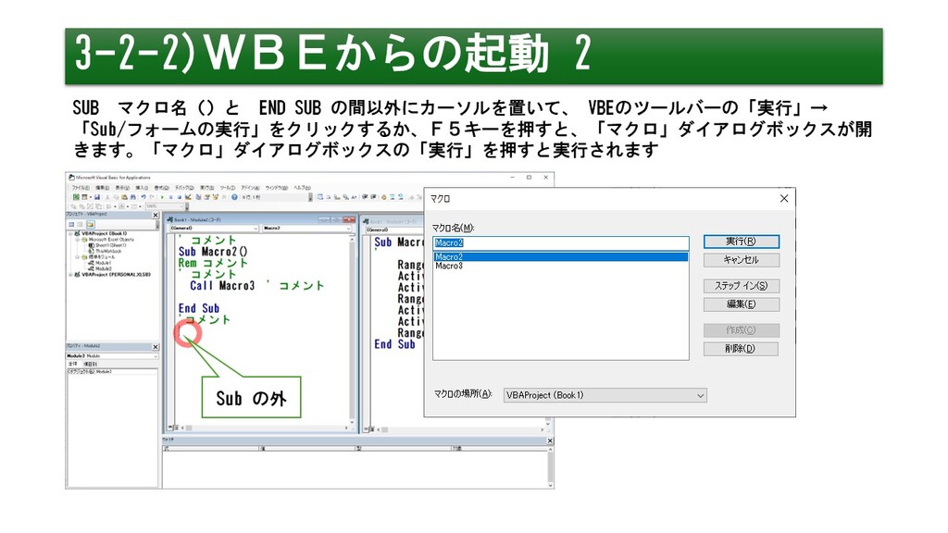Open the ヘルプ(H) menu
The height and width of the screenshot is (533, 948).
302,188
